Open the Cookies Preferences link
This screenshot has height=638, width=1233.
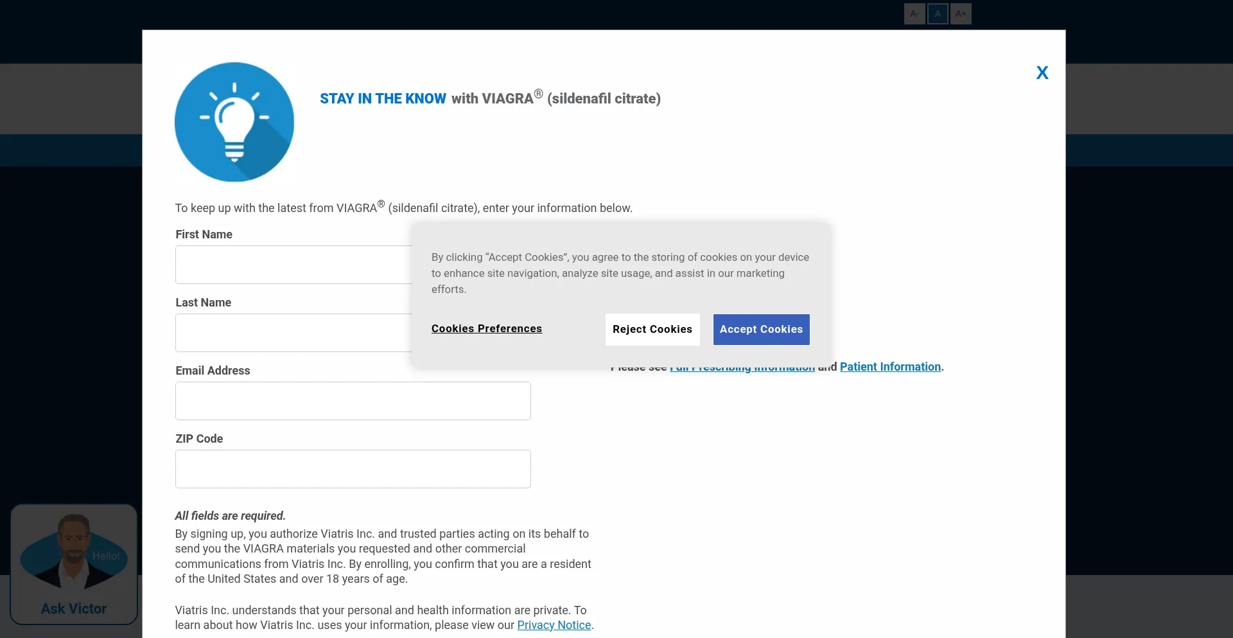coord(487,328)
